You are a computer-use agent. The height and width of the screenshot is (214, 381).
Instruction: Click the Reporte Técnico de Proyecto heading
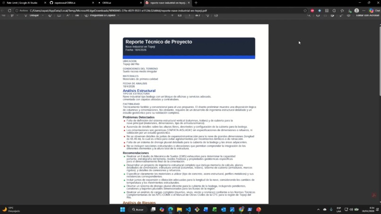[159, 41]
